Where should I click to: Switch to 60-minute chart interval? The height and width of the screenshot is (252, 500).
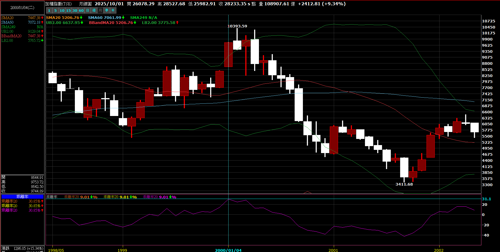pyautogui.click(x=81, y=10)
